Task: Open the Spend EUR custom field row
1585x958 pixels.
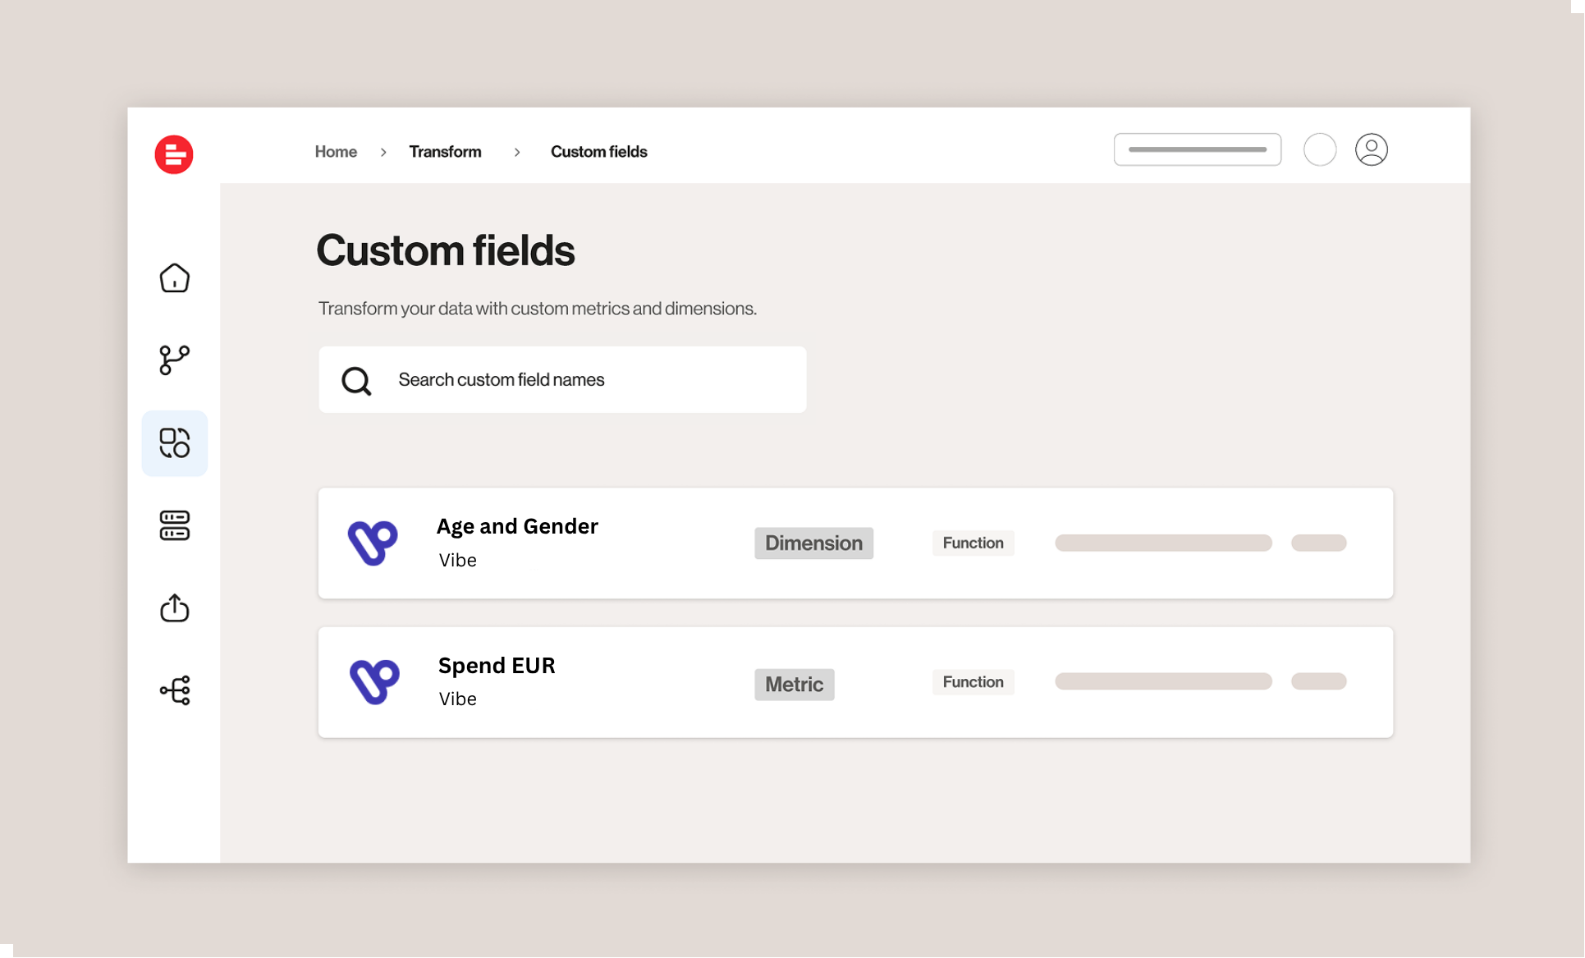Action: click(x=855, y=682)
